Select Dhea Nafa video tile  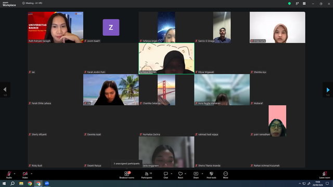(277, 28)
